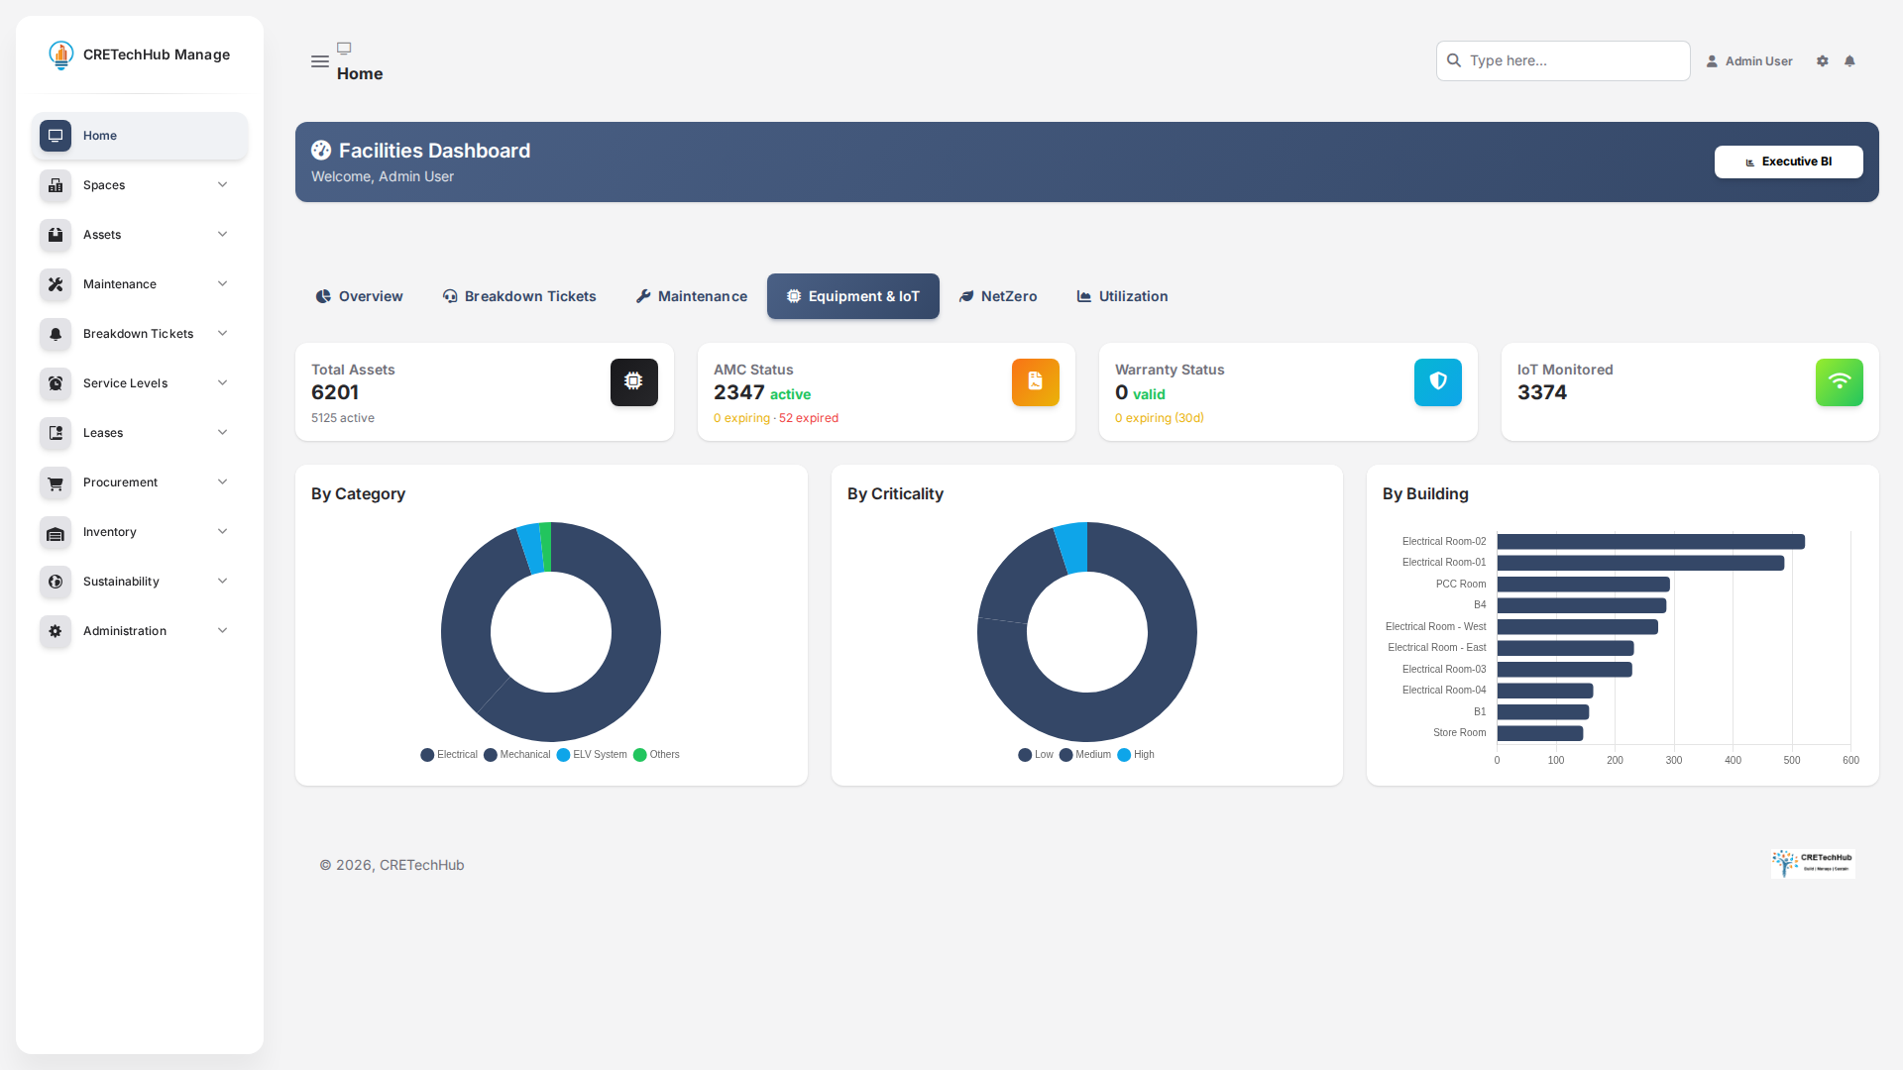Click the AMC Status document icon

(1036, 382)
